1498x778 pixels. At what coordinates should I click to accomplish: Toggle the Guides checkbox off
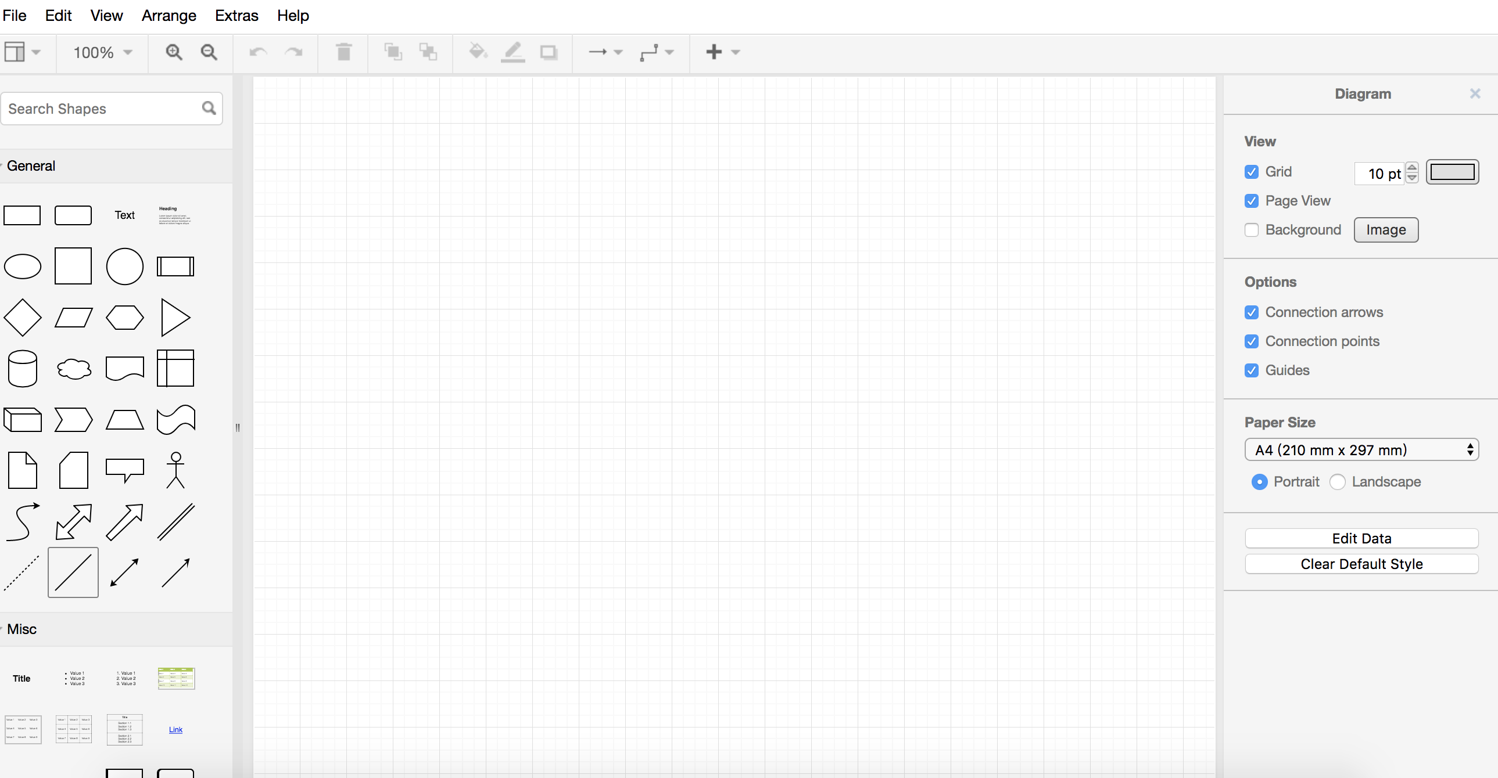pos(1251,370)
